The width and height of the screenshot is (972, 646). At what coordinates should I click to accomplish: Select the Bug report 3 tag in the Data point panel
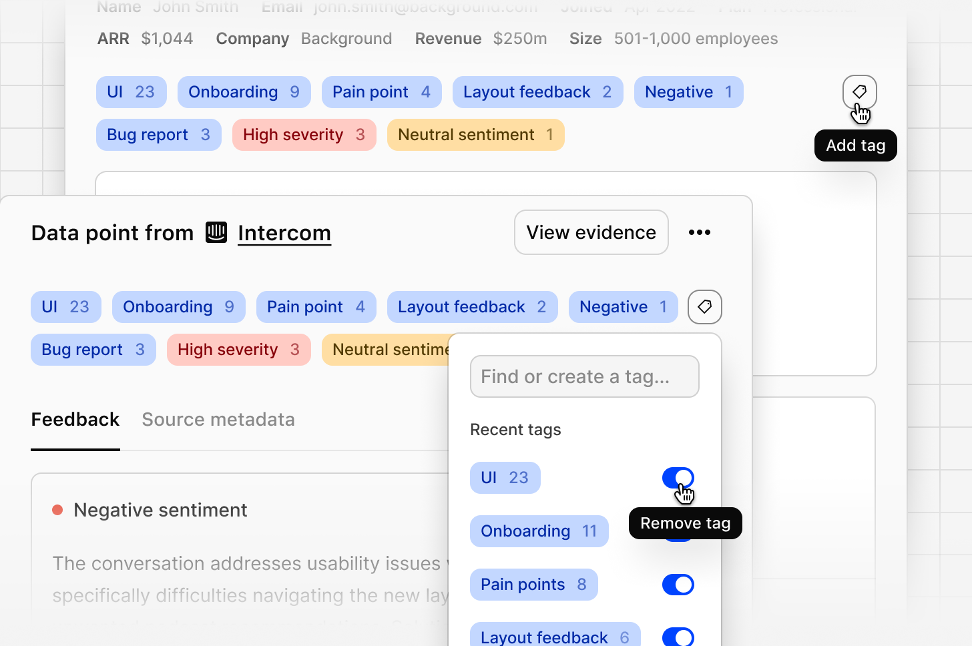tap(93, 350)
